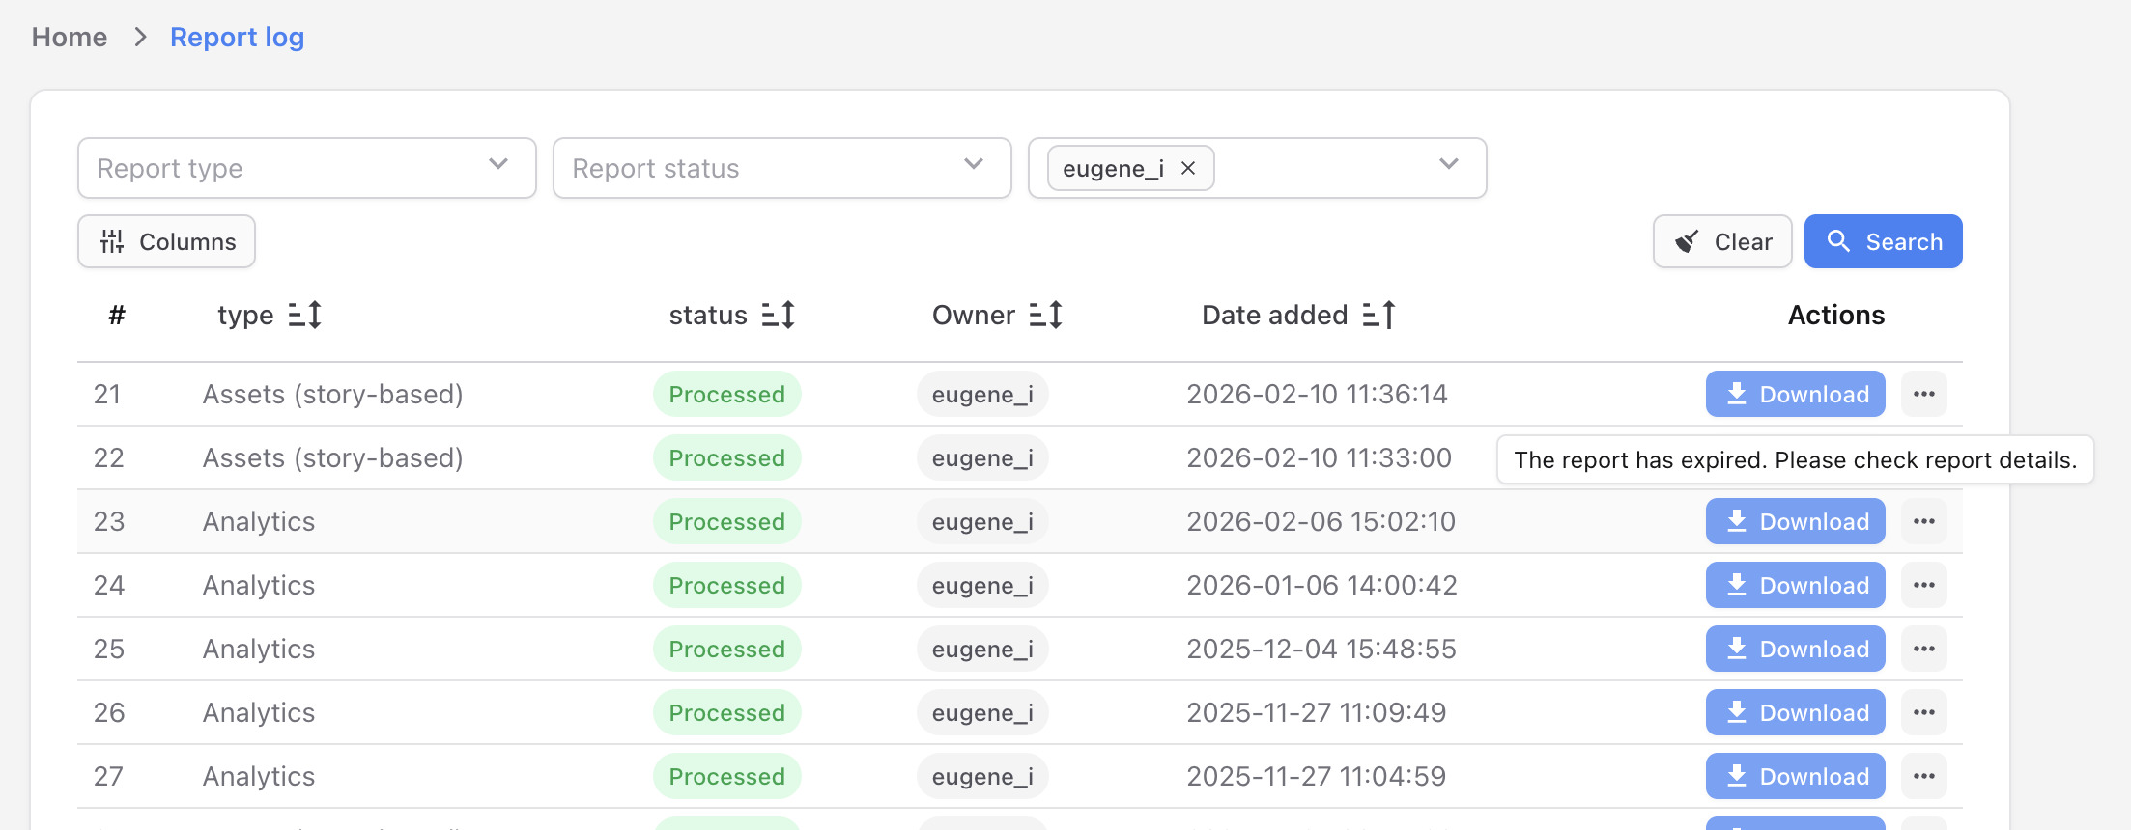Click eugene_i owner chip in row 25
Screen dimensions: 2131x830
[x=982, y=649]
